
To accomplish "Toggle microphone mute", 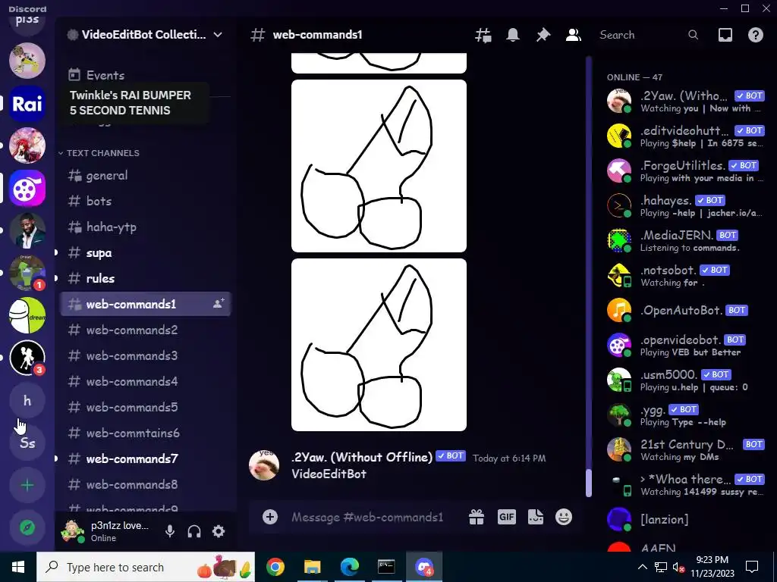I will (x=169, y=531).
